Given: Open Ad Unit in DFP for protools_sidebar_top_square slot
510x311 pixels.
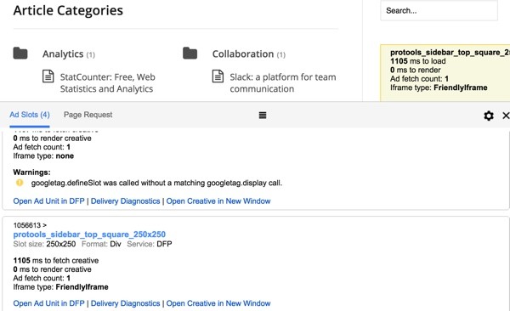Looking at the screenshot, I should coord(48,303).
